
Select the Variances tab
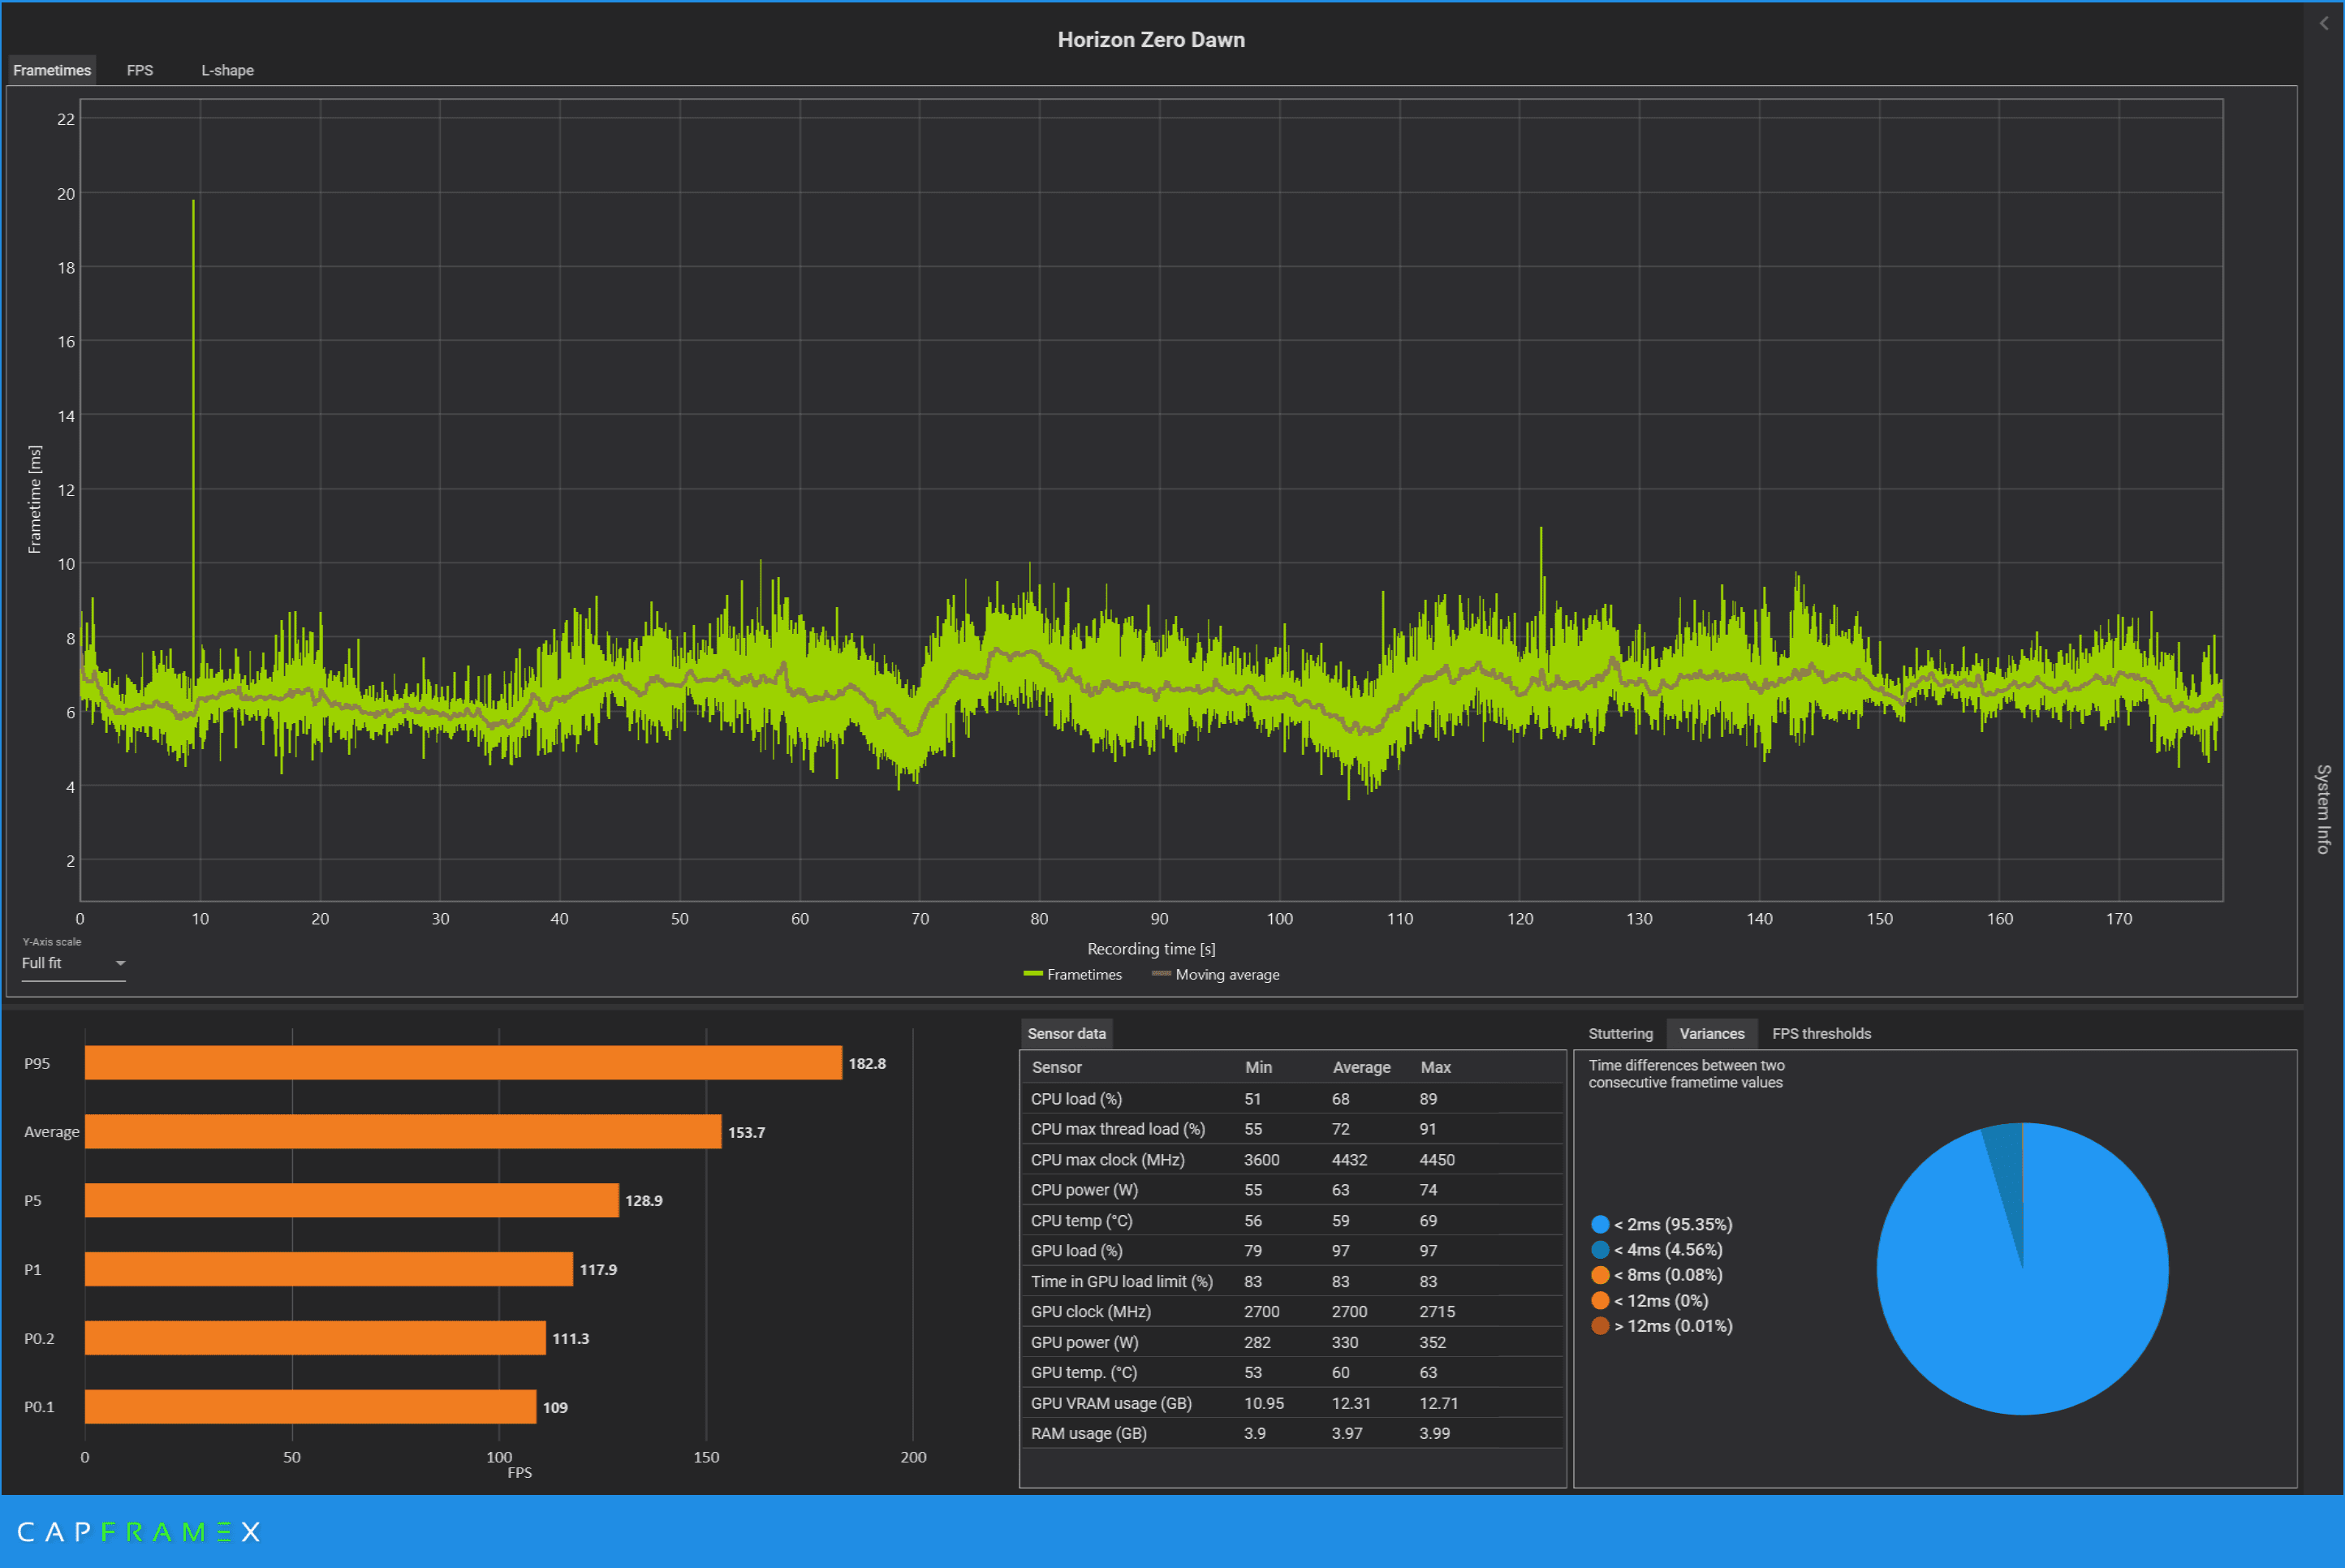tap(1711, 1033)
